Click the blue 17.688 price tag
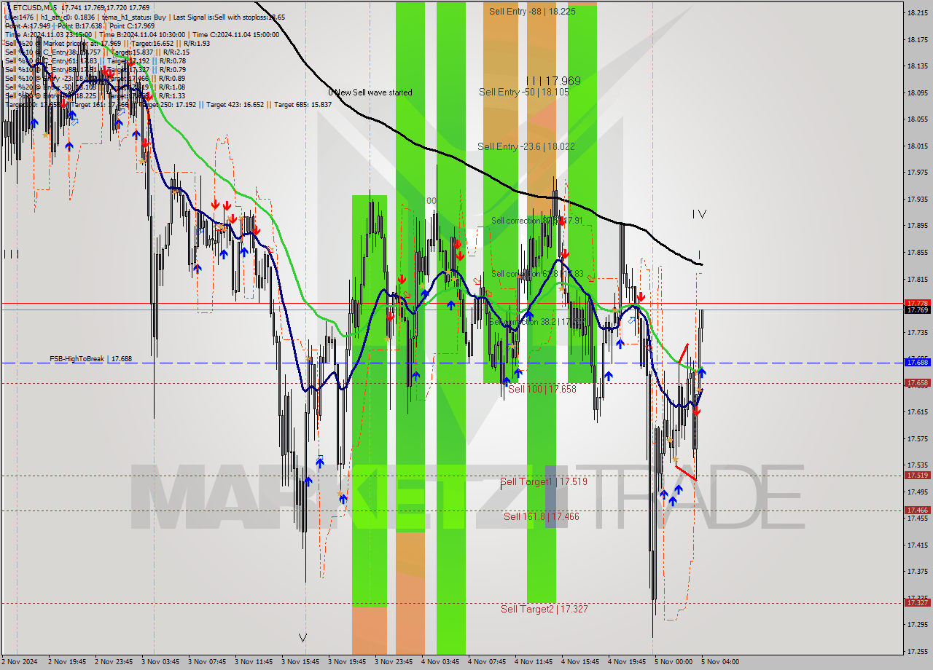This screenshot has width=933, height=670. pyautogui.click(x=917, y=362)
